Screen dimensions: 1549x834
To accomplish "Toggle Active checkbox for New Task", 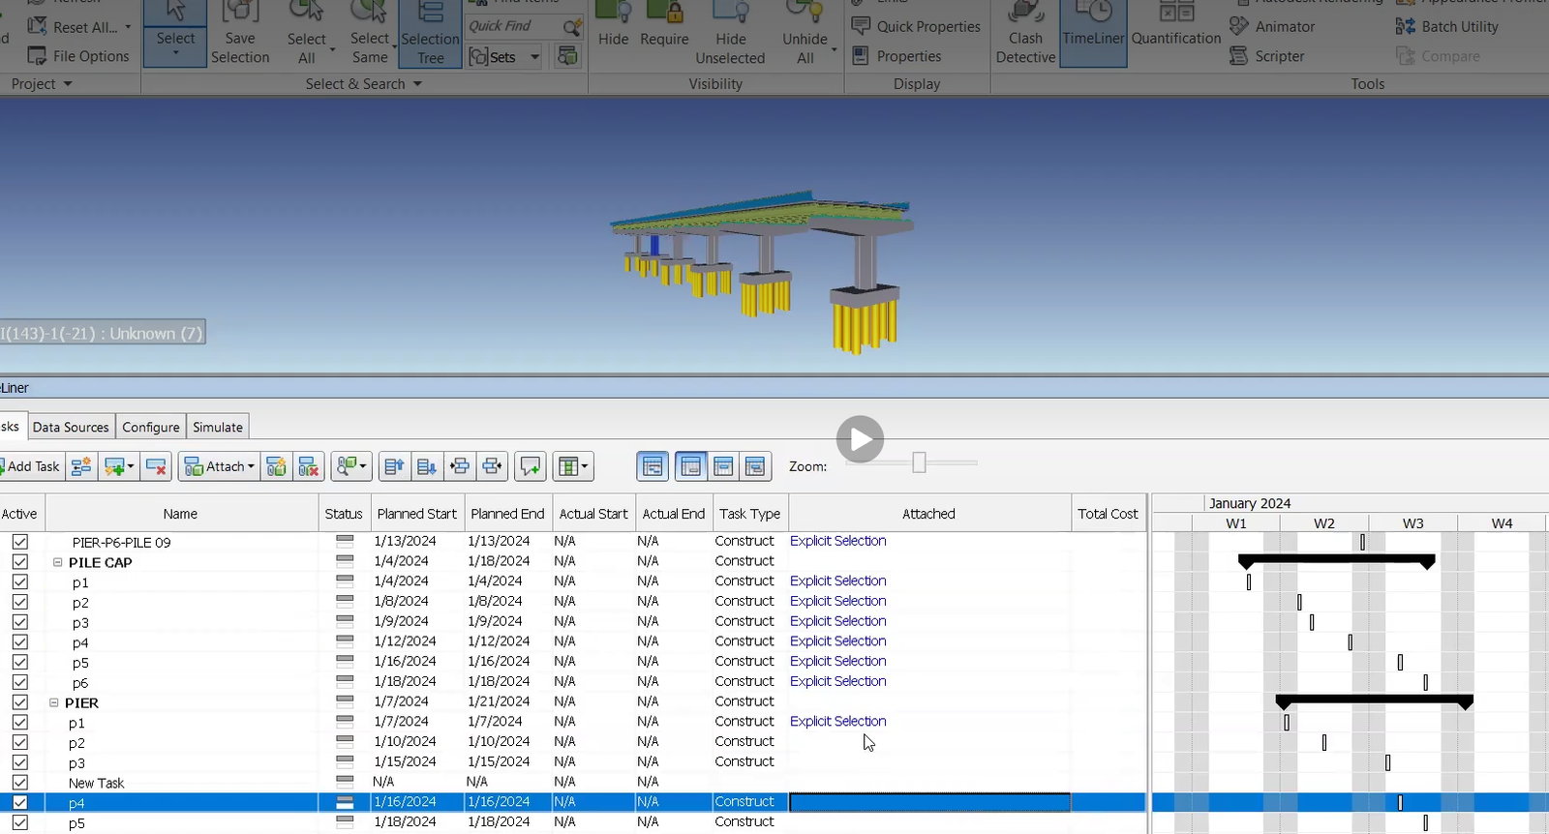I will 20,783.
